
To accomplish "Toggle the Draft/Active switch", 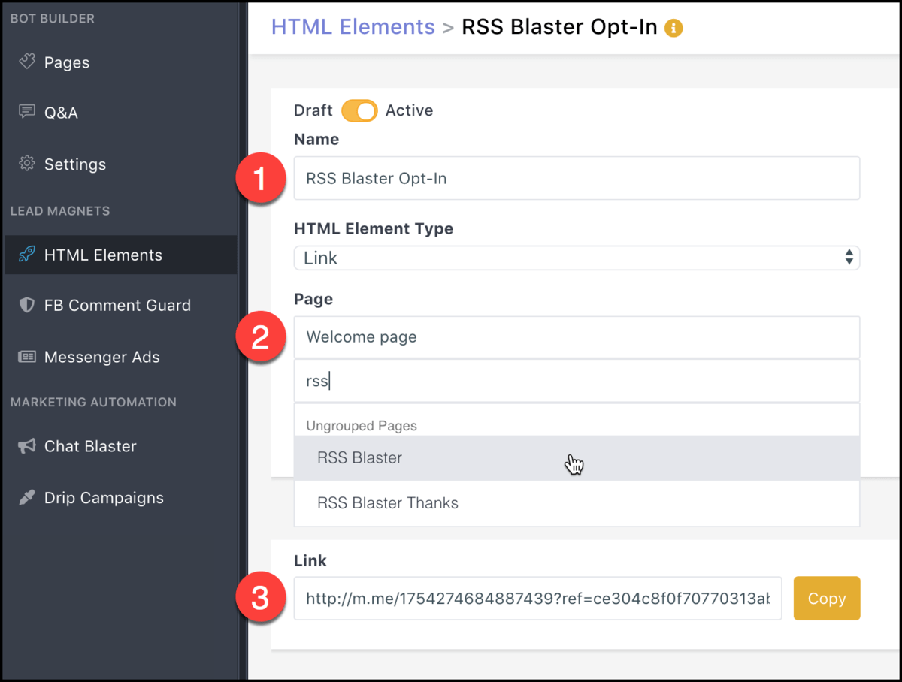I will tap(359, 110).
